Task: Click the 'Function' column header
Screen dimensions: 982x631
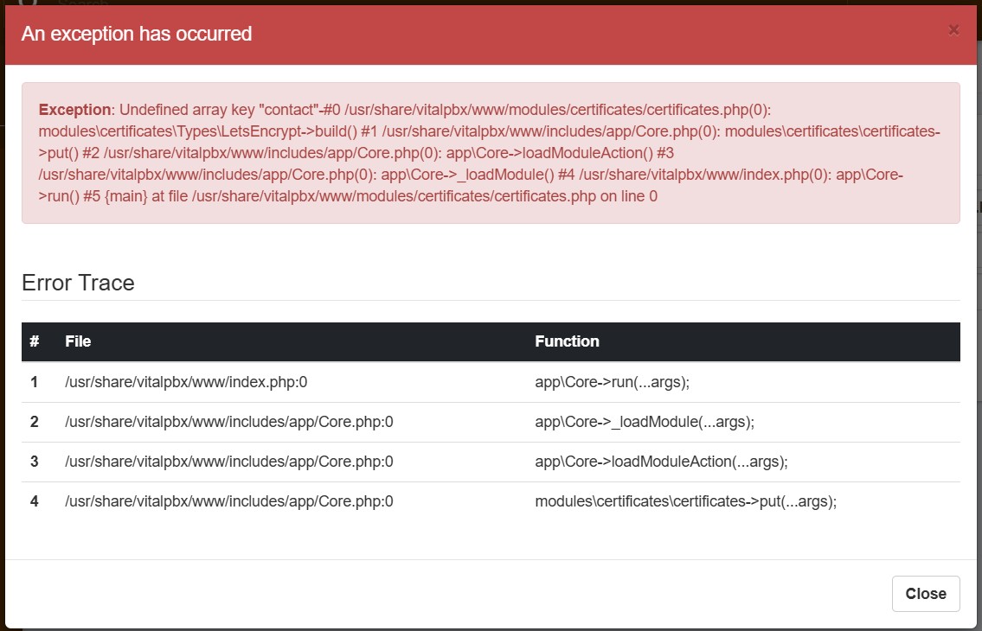Action: tap(567, 341)
